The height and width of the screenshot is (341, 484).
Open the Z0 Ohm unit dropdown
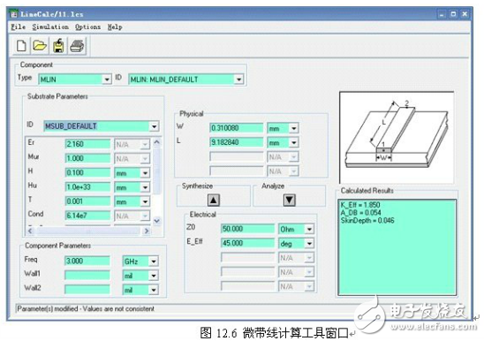point(309,229)
